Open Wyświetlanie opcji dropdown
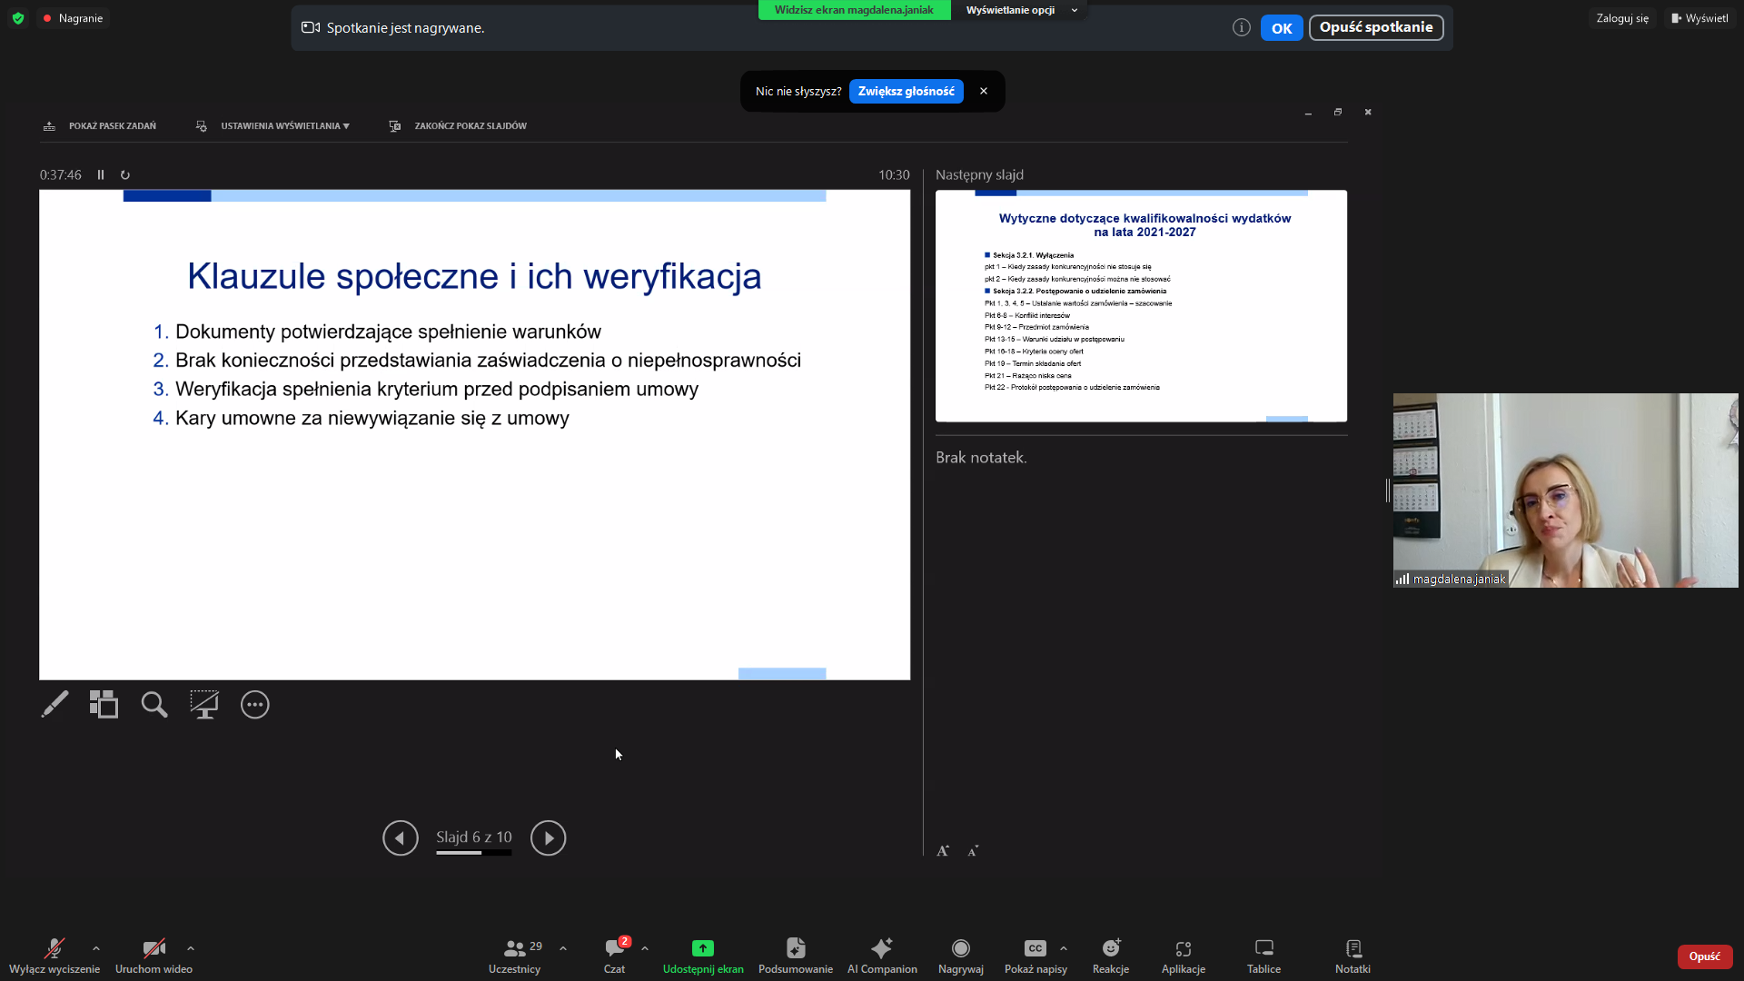This screenshot has width=1744, height=981. (1021, 10)
